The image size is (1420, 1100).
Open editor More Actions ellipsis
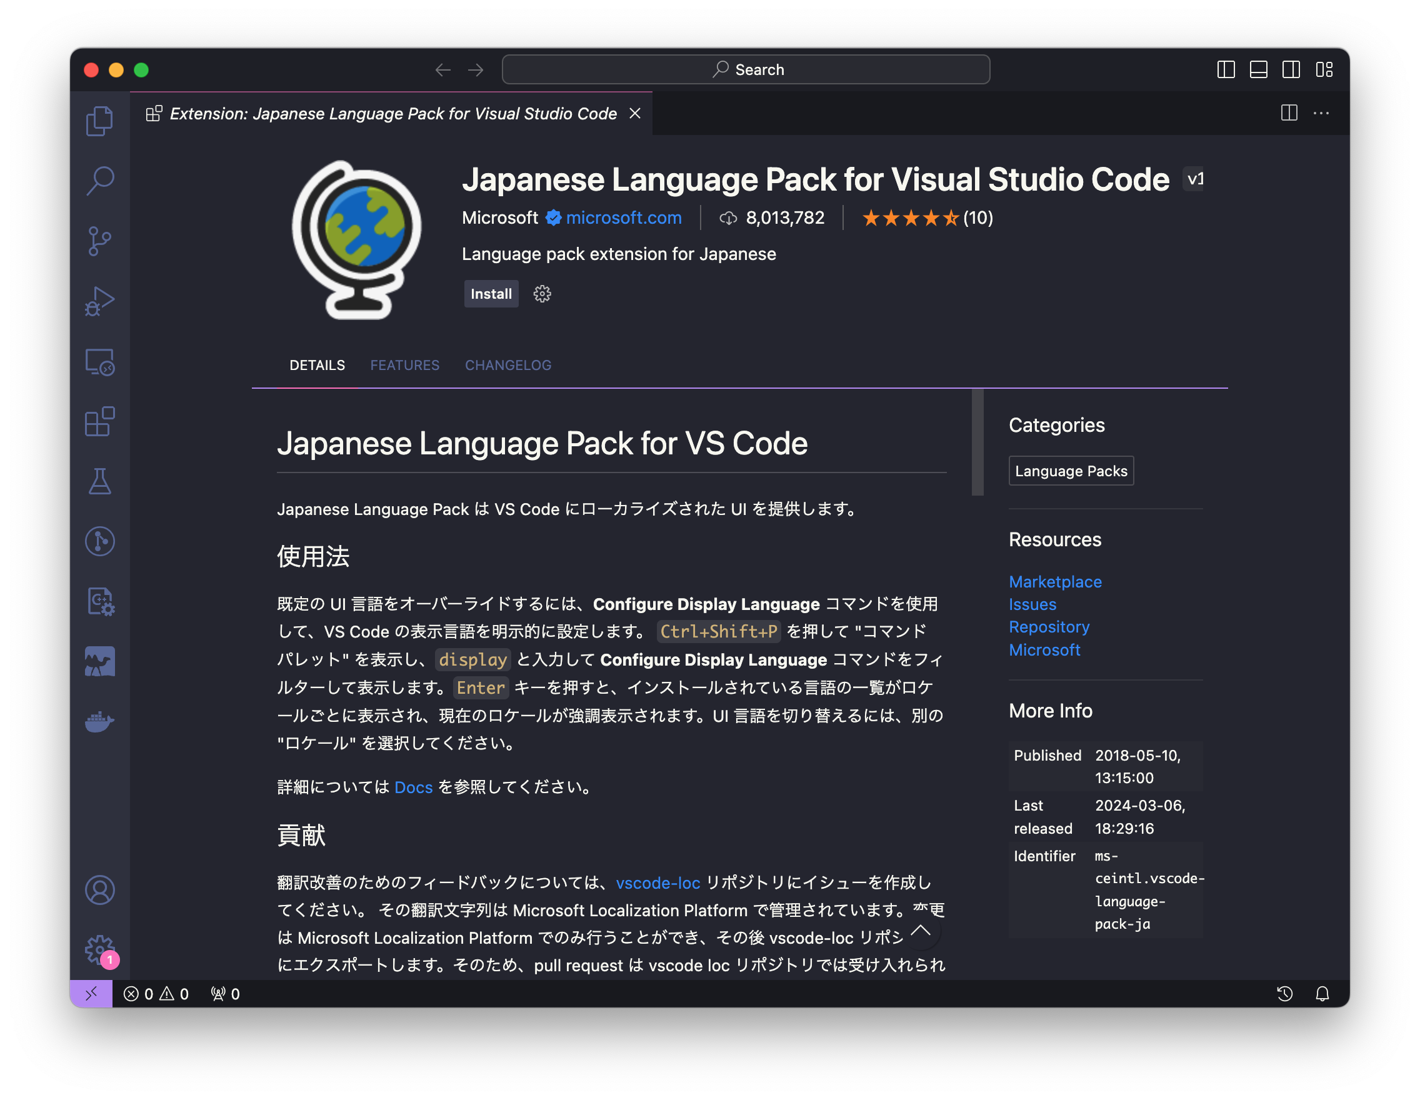click(1321, 113)
